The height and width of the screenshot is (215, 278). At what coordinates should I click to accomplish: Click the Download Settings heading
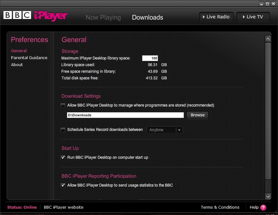(81, 96)
